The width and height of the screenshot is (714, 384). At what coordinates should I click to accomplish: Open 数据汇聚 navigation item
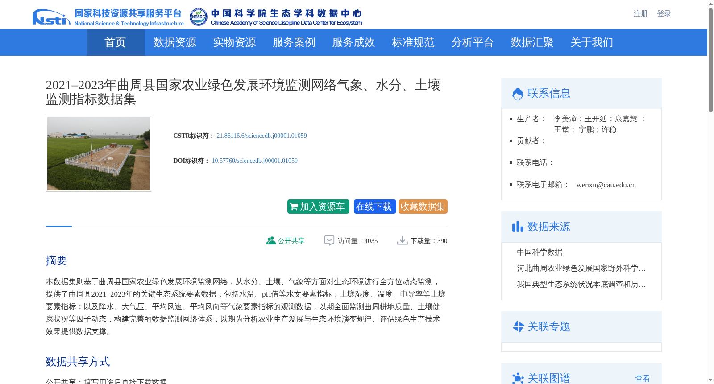click(x=532, y=42)
